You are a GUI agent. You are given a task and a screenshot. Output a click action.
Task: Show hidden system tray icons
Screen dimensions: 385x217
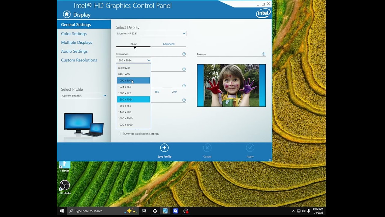(294, 211)
